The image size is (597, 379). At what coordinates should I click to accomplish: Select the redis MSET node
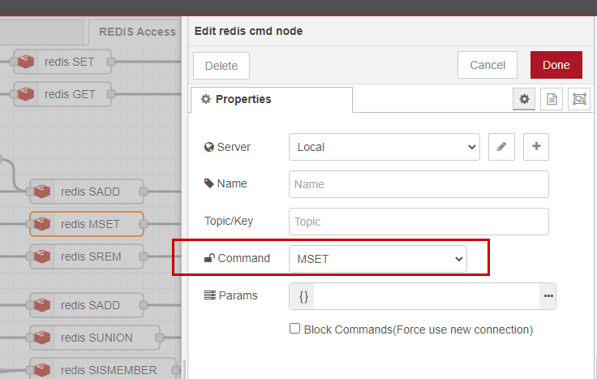tap(87, 224)
